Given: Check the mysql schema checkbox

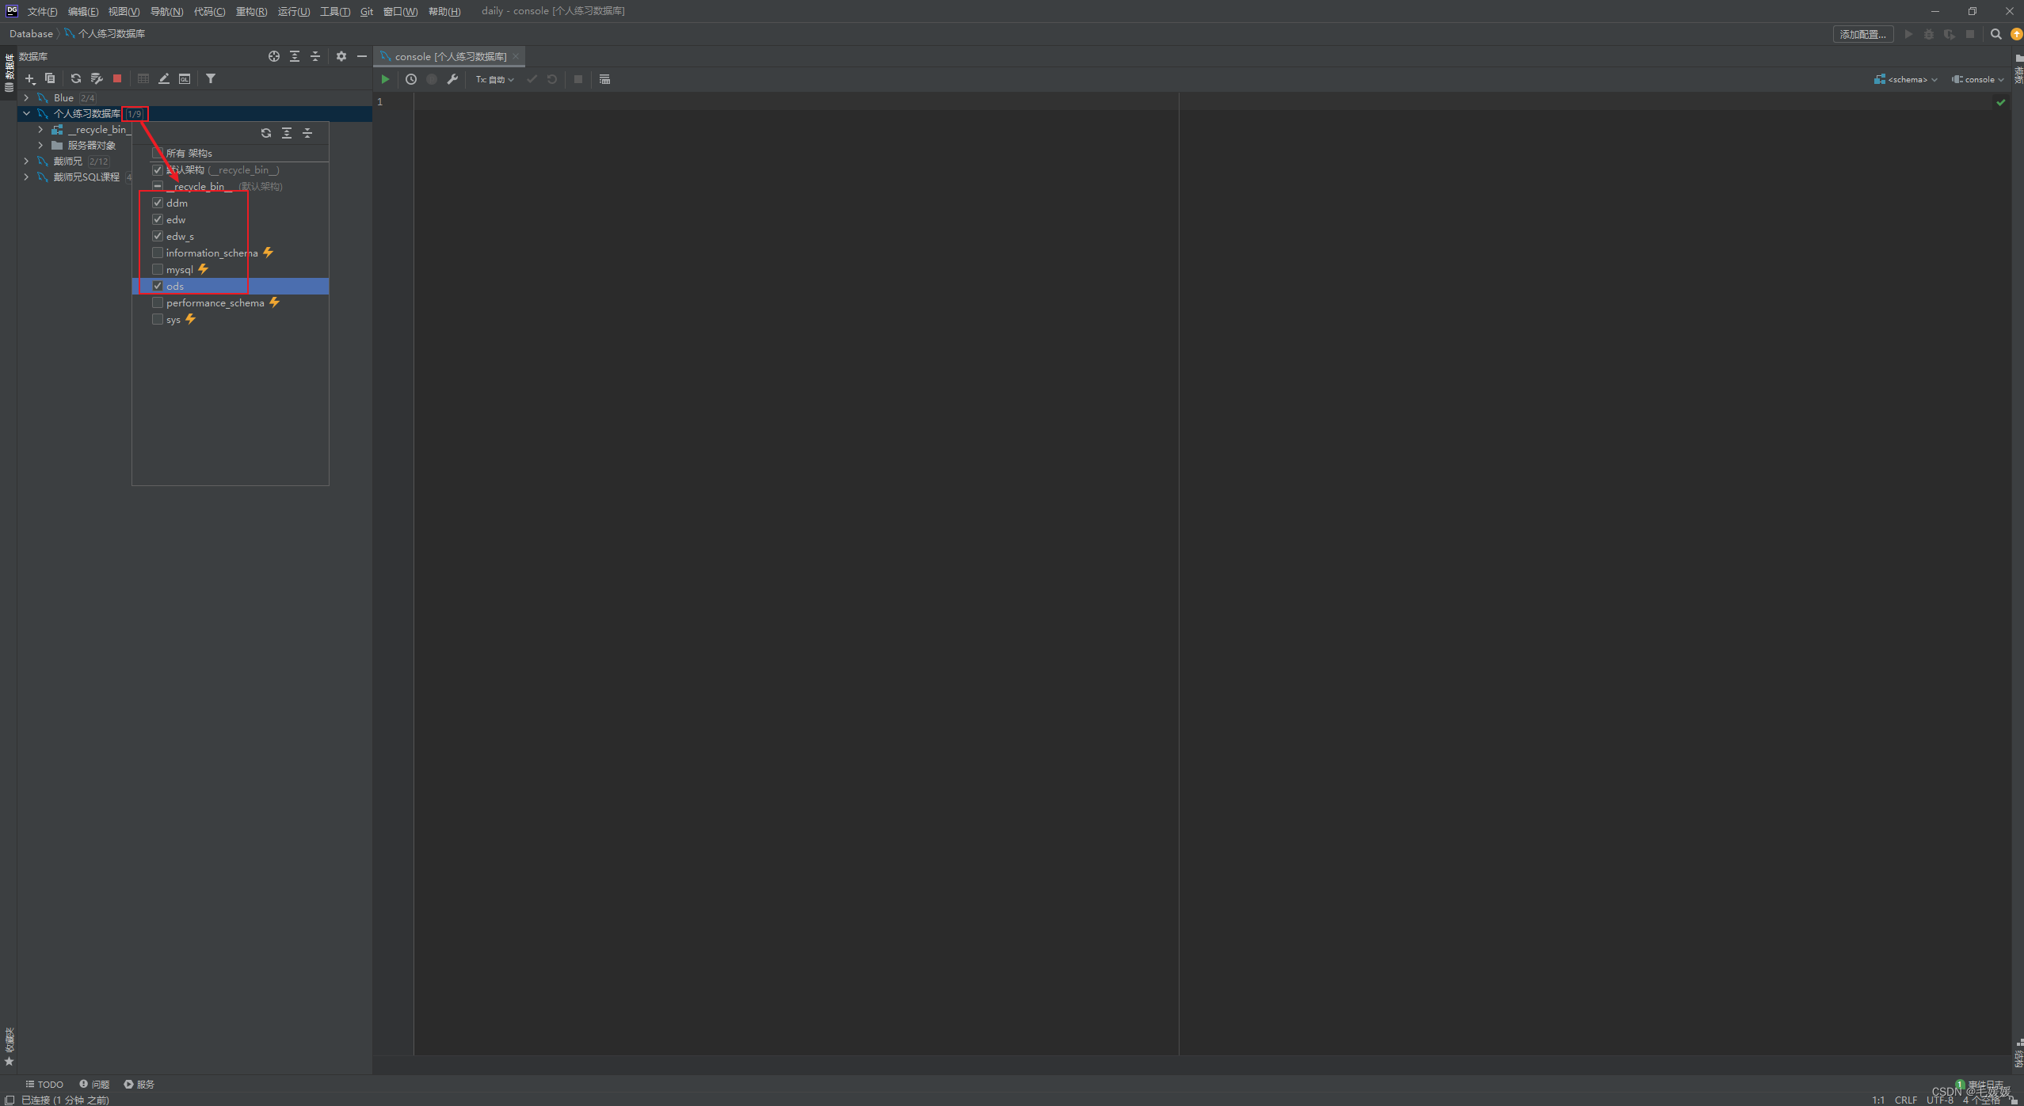Looking at the screenshot, I should (158, 269).
